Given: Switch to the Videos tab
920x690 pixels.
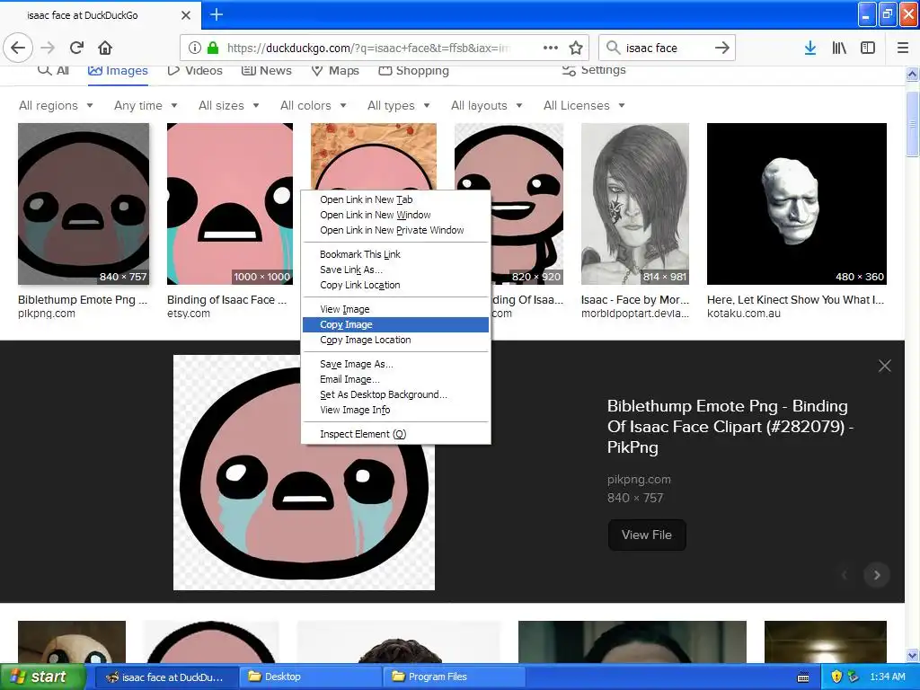Looking at the screenshot, I should point(195,70).
